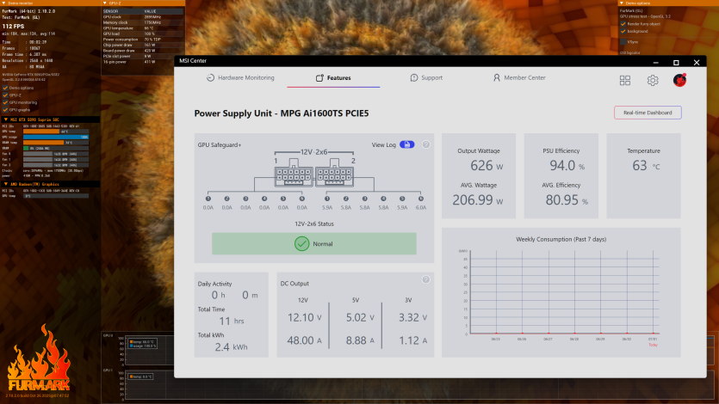
Task: Click the AVG. Efficiency value 80.95 %
Action: (x=567, y=200)
